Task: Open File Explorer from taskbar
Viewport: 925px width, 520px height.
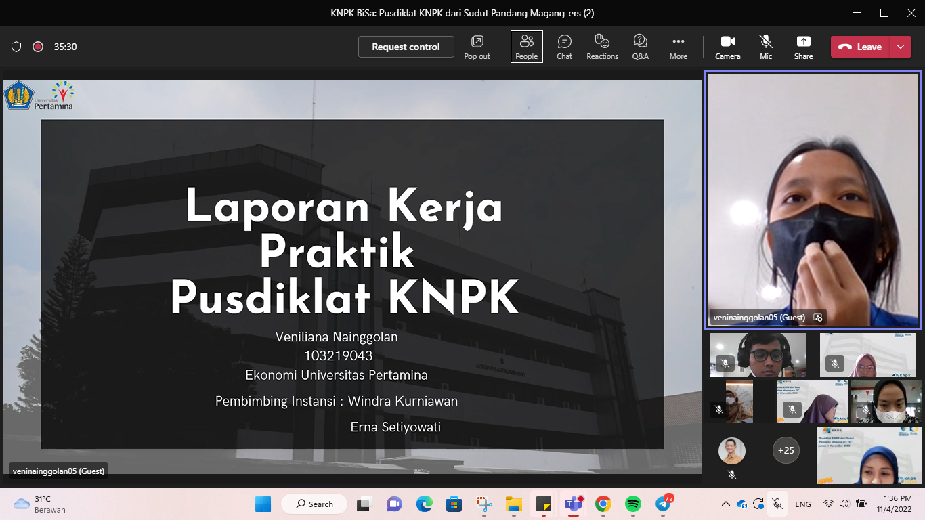Action: [x=514, y=504]
